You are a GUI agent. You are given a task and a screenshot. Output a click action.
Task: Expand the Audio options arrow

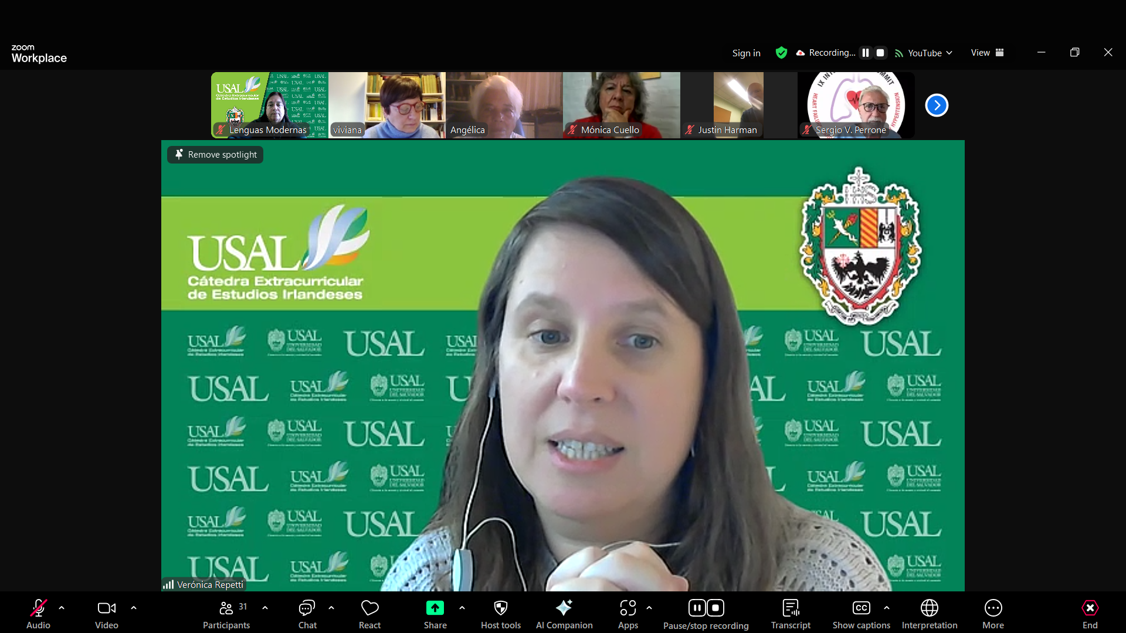click(62, 608)
